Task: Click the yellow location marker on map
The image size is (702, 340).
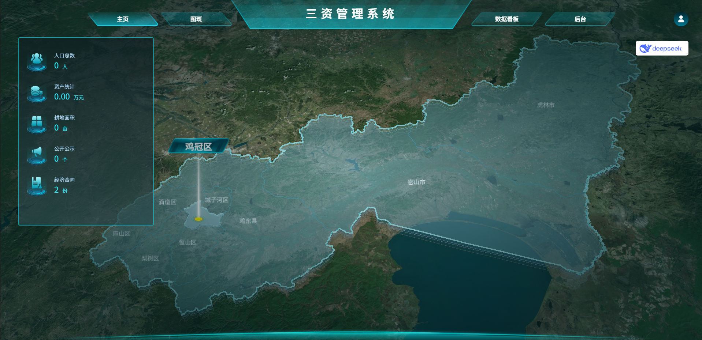Action: pyautogui.click(x=198, y=219)
